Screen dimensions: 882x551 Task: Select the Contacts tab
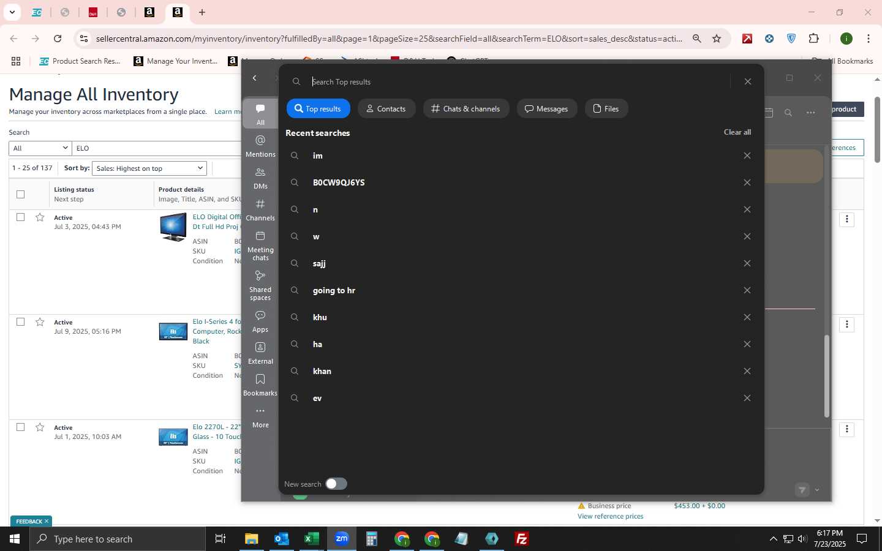[386, 108]
